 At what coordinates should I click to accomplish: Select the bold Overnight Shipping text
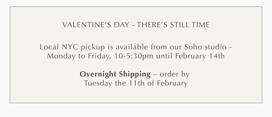pos(115,74)
